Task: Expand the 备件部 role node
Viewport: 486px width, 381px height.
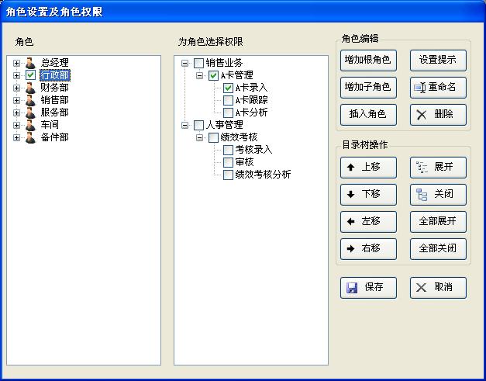Action: tap(16, 138)
